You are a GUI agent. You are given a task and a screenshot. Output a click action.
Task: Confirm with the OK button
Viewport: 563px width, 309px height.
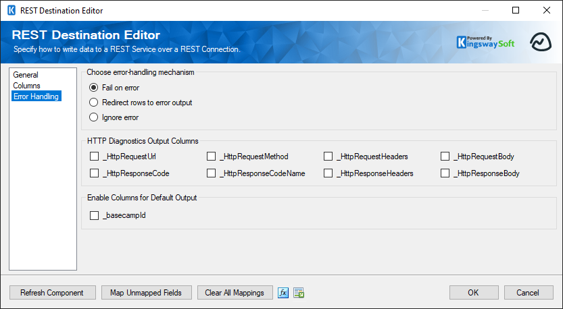point(474,293)
